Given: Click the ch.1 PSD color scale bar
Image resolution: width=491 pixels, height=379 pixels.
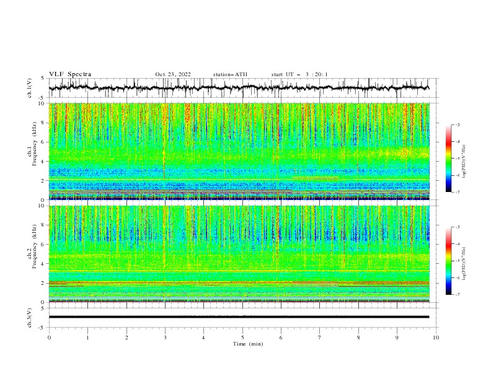Looking at the screenshot, I should pos(448,159).
